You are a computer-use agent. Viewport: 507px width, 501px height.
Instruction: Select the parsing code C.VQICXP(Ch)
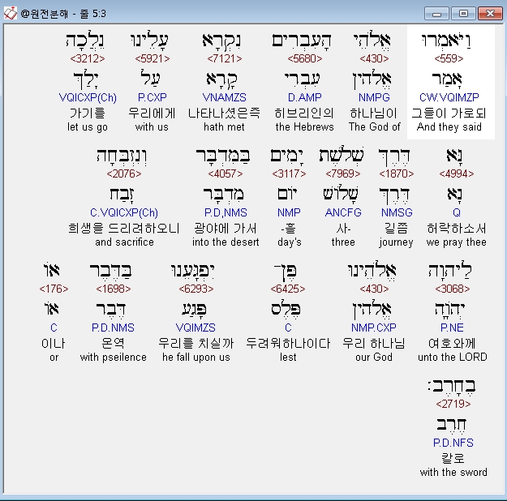point(124,212)
